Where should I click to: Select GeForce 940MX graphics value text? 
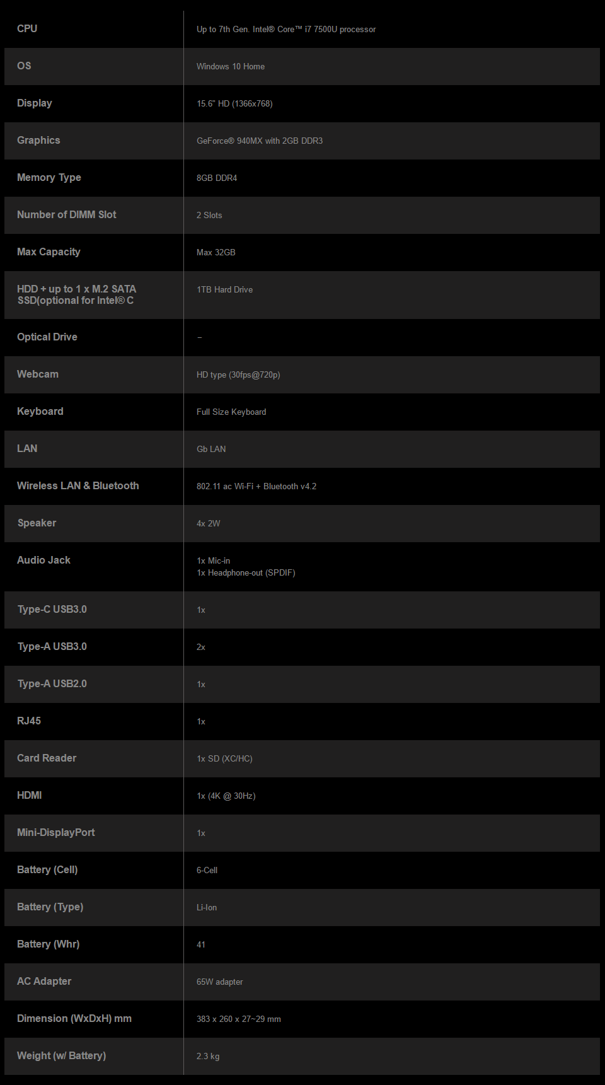[260, 141]
